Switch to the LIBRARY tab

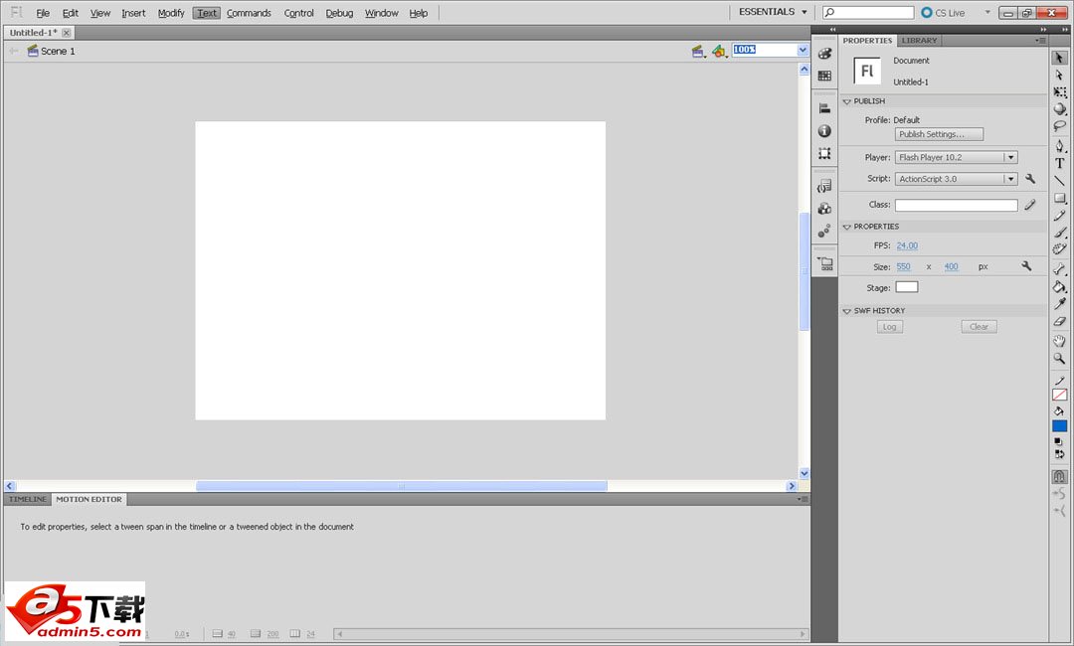click(x=919, y=41)
